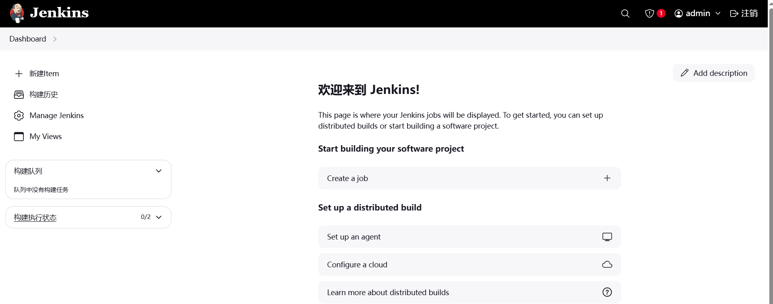
Task: Click the monitor icon on Set up an agent
Action: 607,237
